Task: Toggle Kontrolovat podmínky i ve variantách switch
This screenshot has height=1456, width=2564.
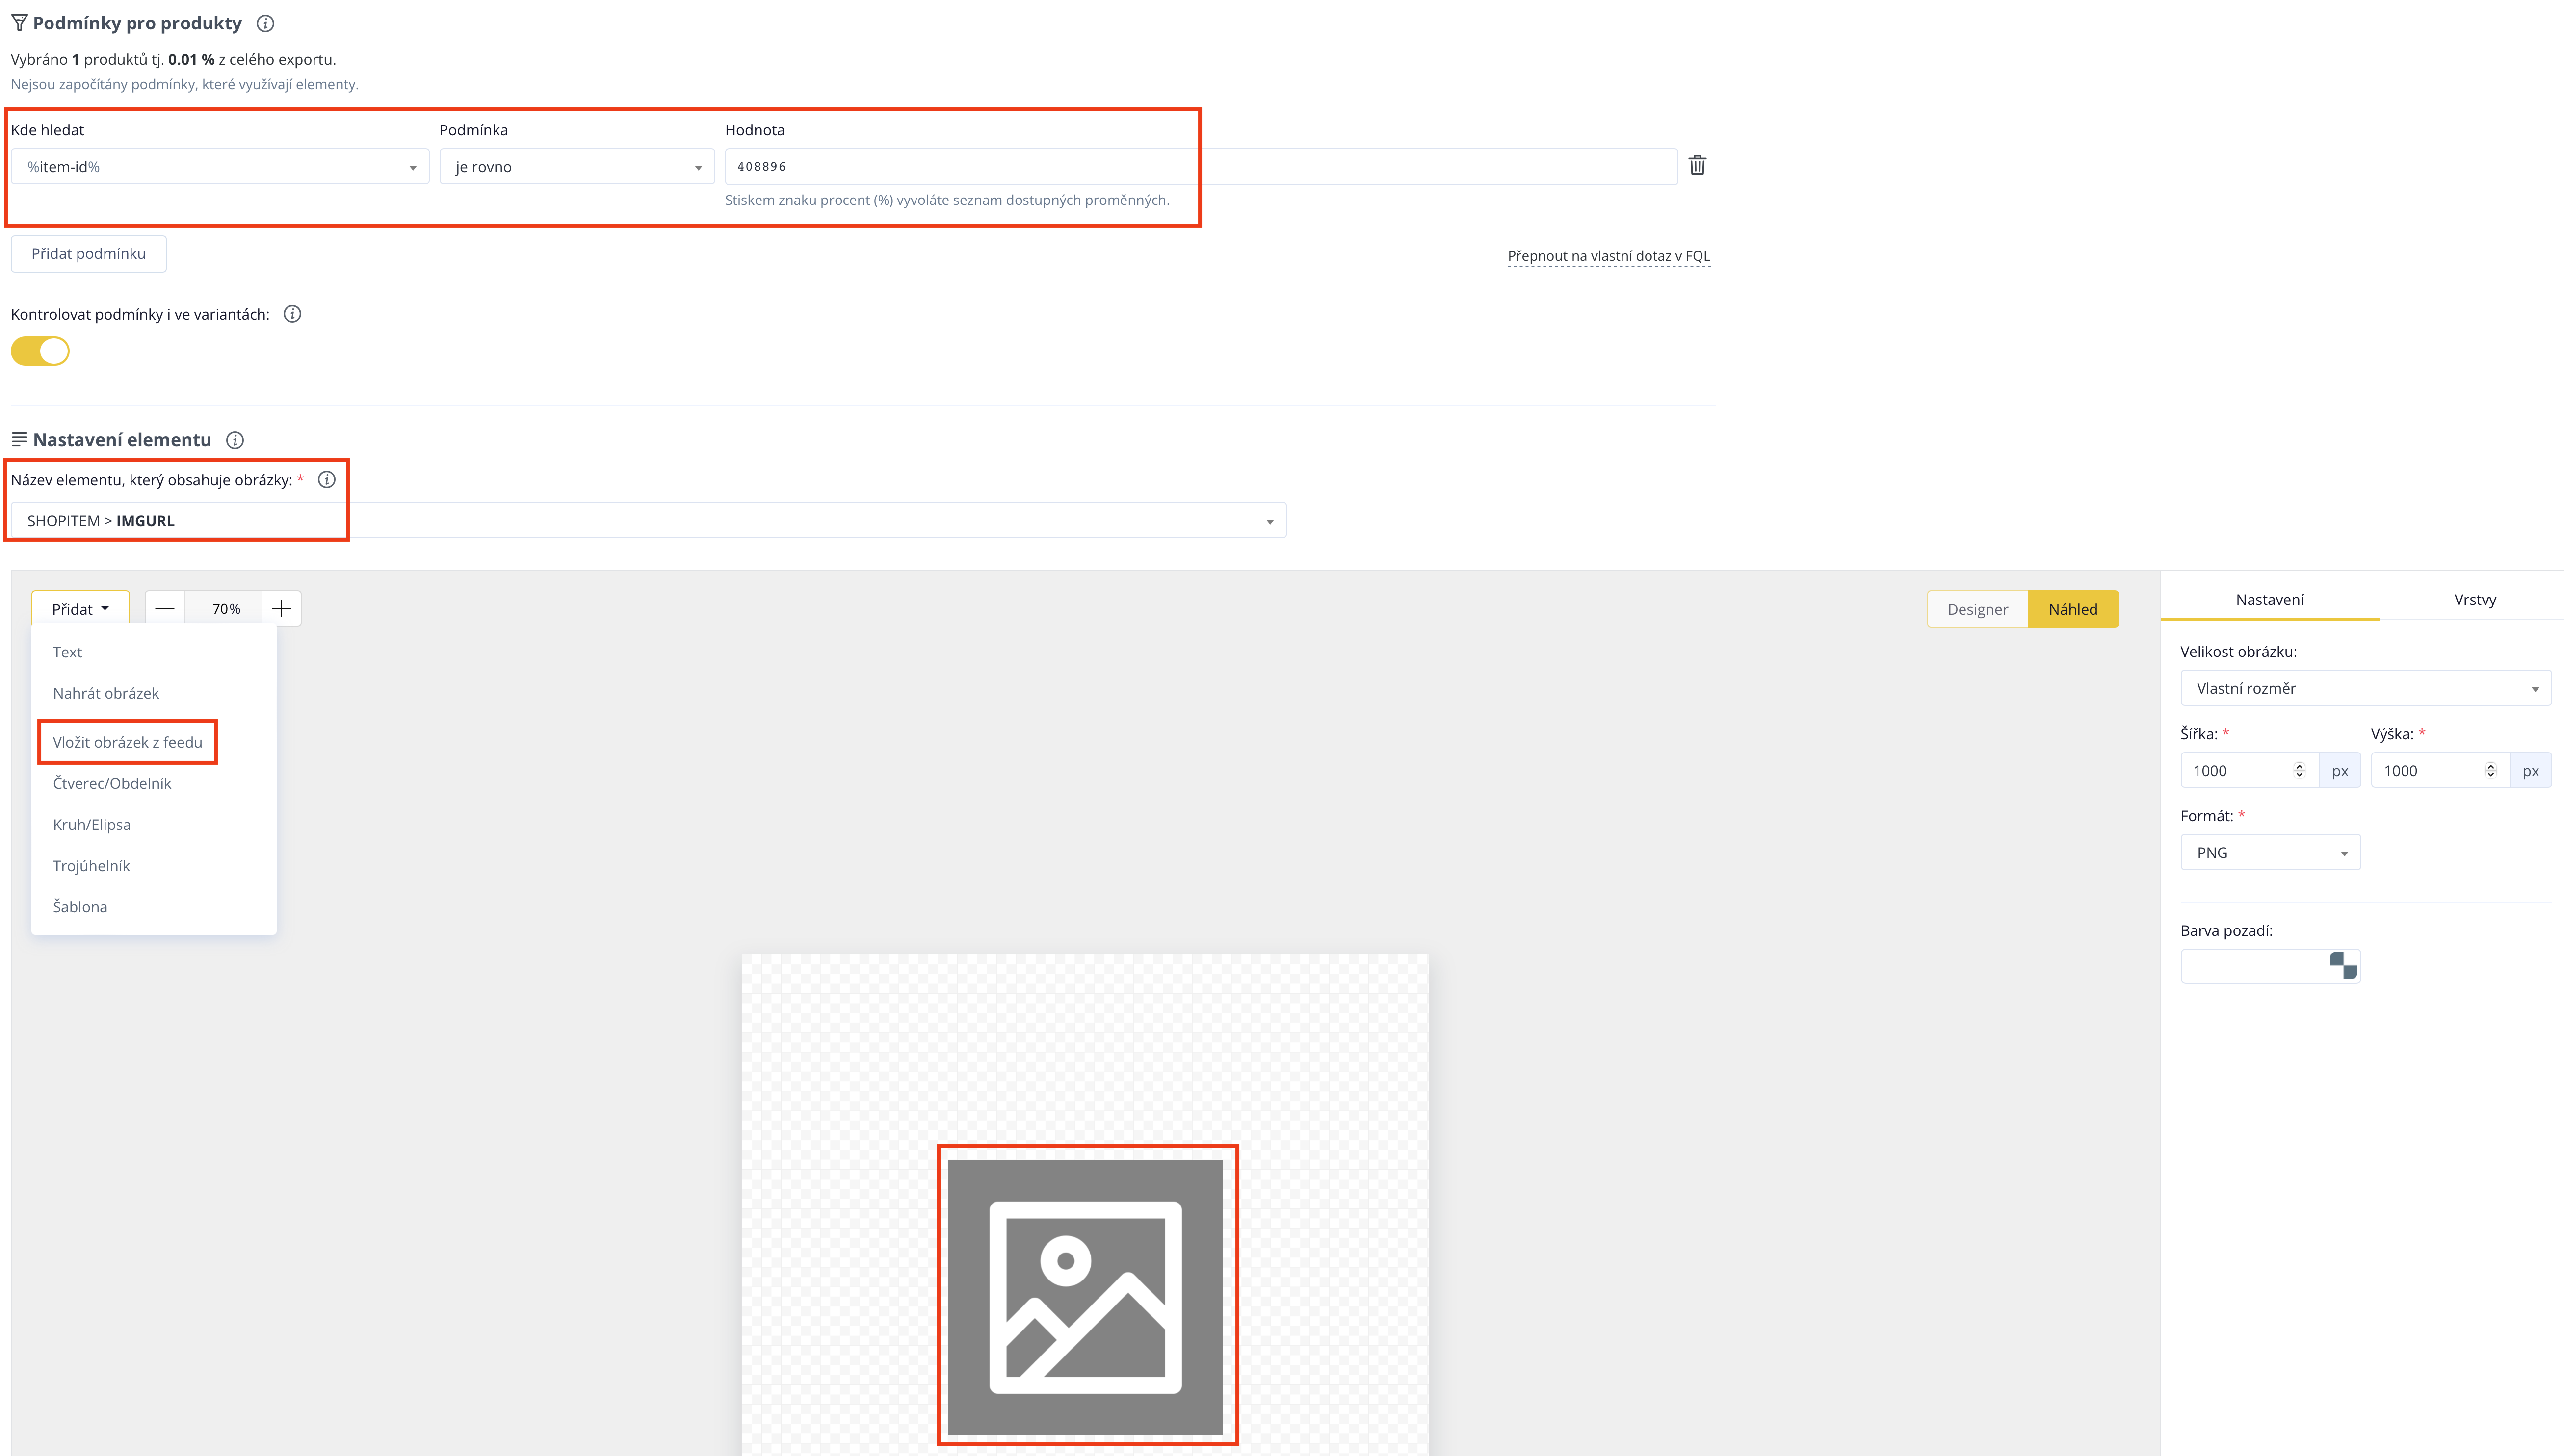Action: point(40,351)
